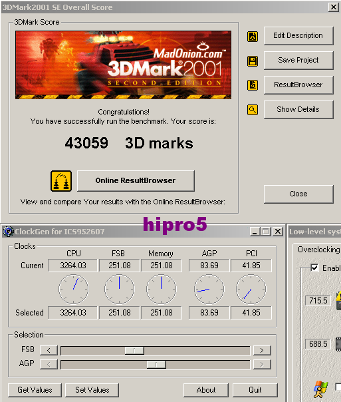Click the Set Values button

(x=92, y=390)
